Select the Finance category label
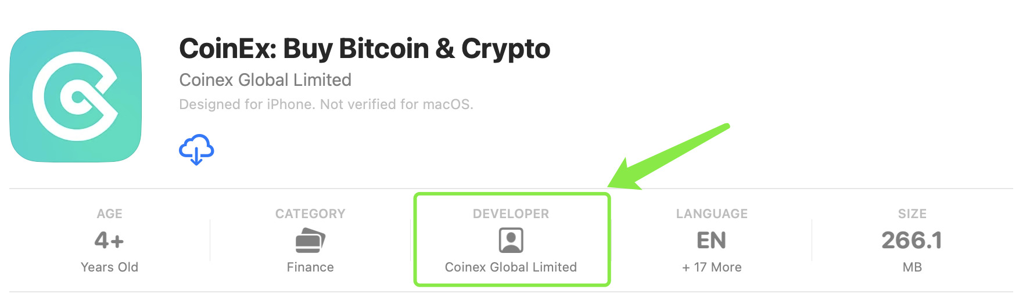1019x304 pixels. 310,267
